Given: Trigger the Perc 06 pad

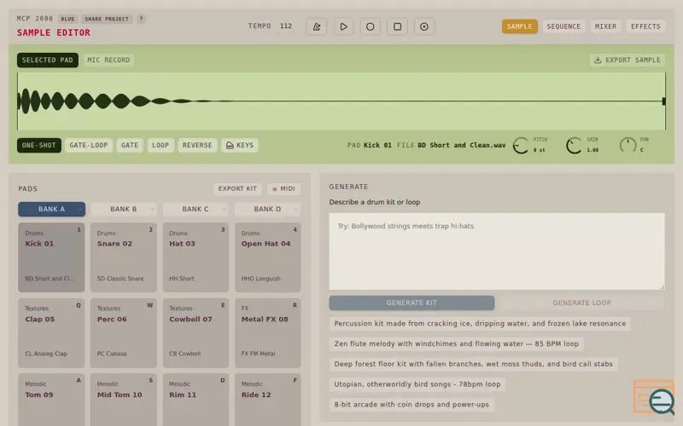Looking at the screenshot, I should pyautogui.click(x=123, y=333).
